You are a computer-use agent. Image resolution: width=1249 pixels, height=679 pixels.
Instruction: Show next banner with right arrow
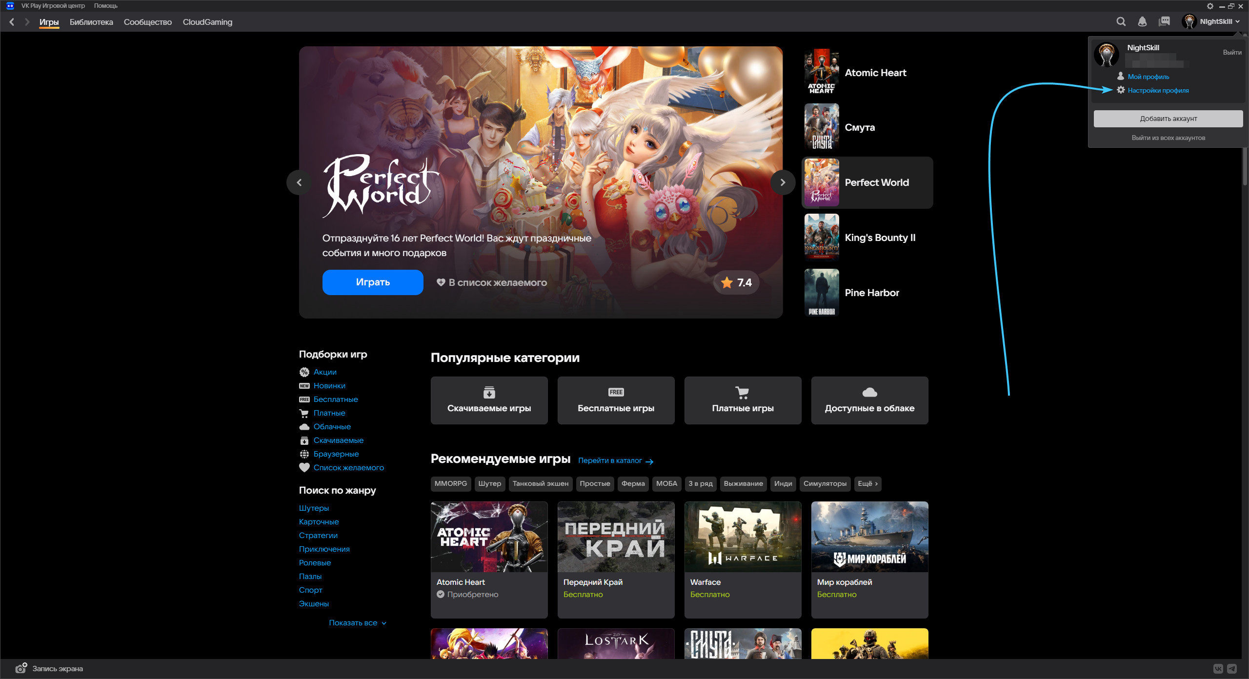(783, 182)
